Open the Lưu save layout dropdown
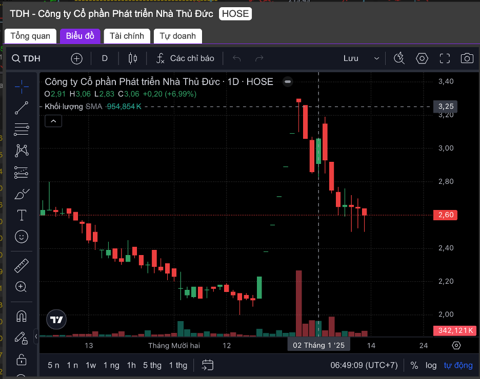The height and width of the screenshot is (379, 480). 362,58
